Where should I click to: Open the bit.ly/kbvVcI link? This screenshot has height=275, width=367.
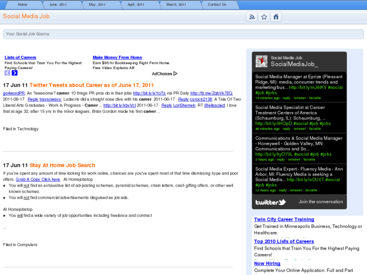(120, 105)
